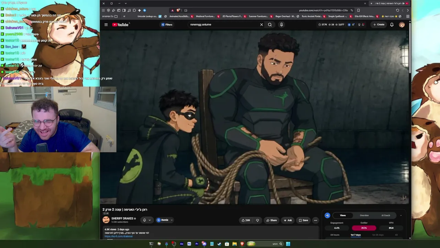Image resolution: width=440 pixels, height=248 pixels.
Task: Click the Outlier 21.7x value
Action: [364, 228]
